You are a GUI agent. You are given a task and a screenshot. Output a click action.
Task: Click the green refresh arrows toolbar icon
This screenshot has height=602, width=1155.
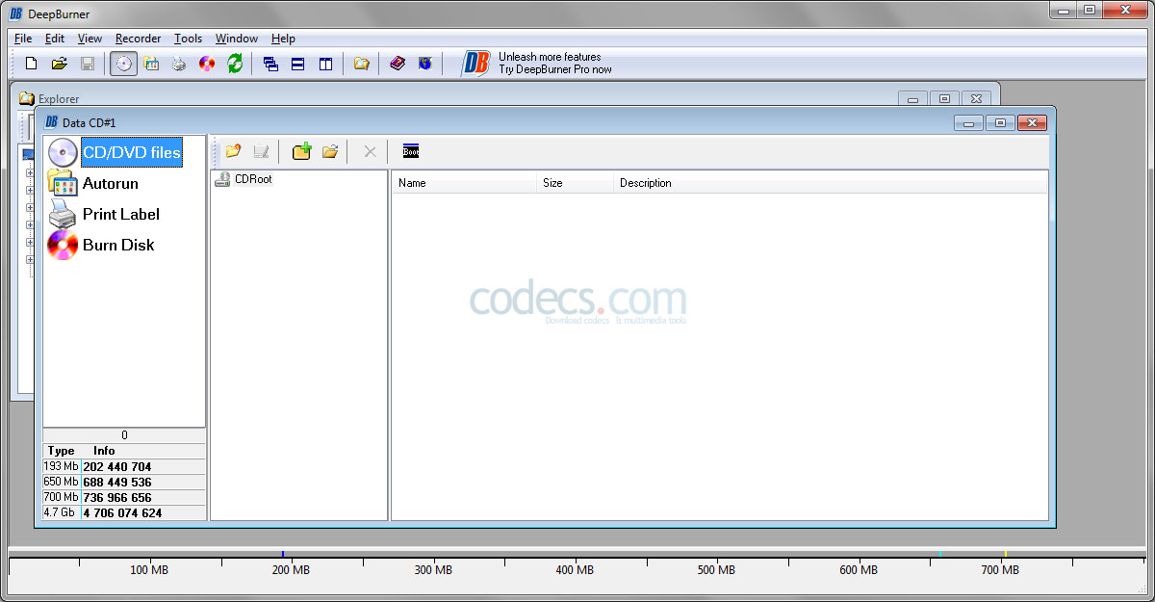click(x=235, y=64)
